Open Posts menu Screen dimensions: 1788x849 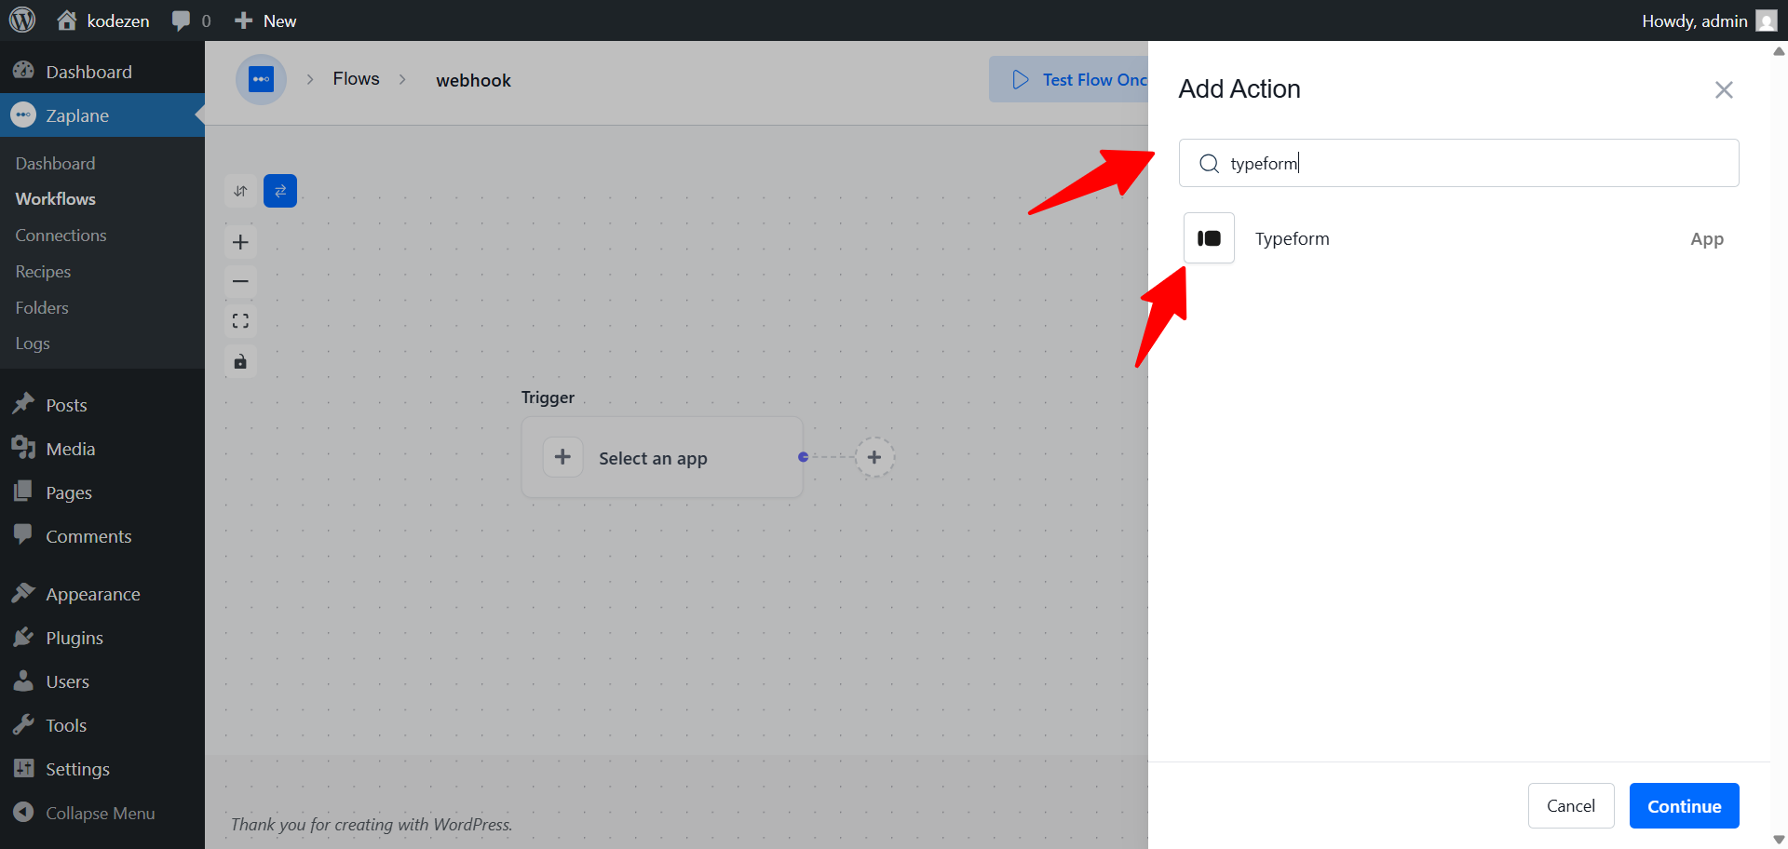tap(102, 405)
